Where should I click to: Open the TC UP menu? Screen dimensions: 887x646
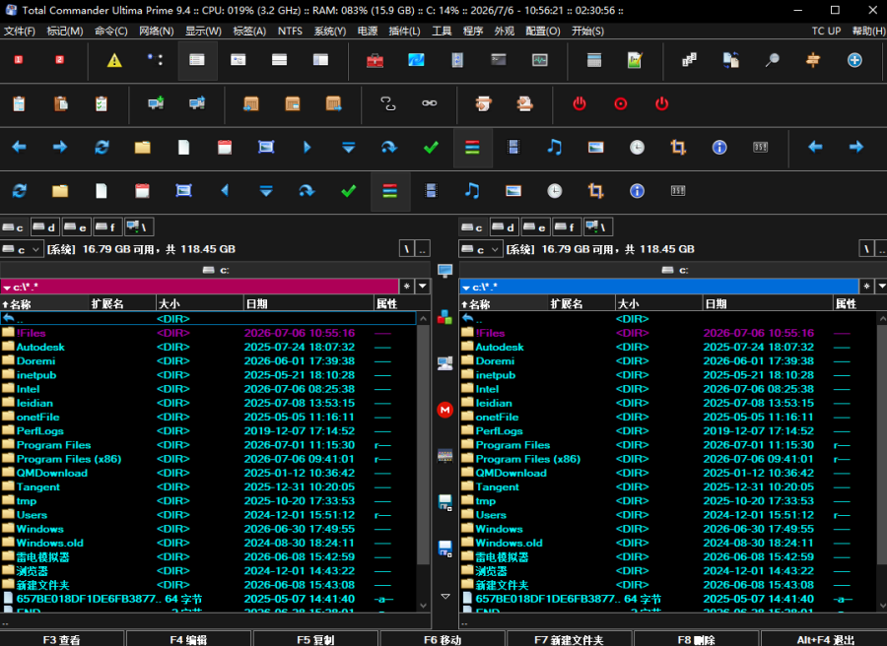(826, 32)
